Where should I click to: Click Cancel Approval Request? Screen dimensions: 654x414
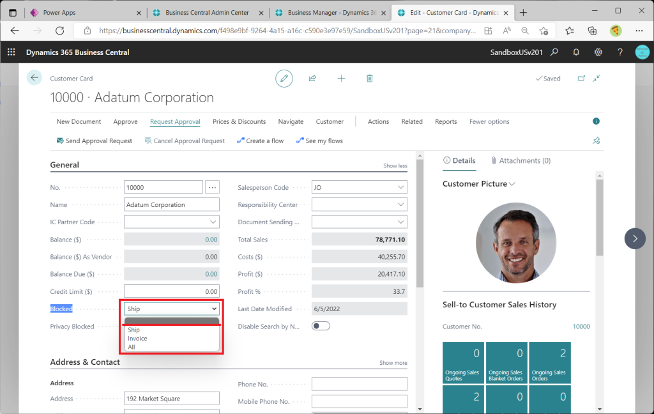click(x=185, y=141)
